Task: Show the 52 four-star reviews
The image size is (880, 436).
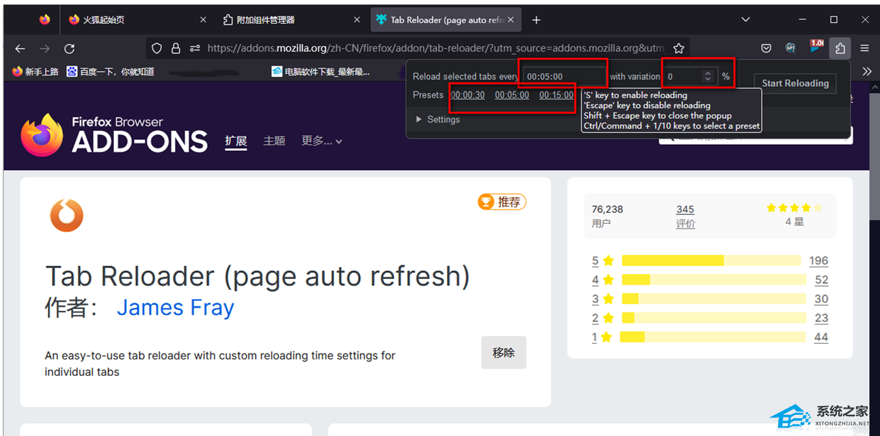Action: [x=821, y=280]
